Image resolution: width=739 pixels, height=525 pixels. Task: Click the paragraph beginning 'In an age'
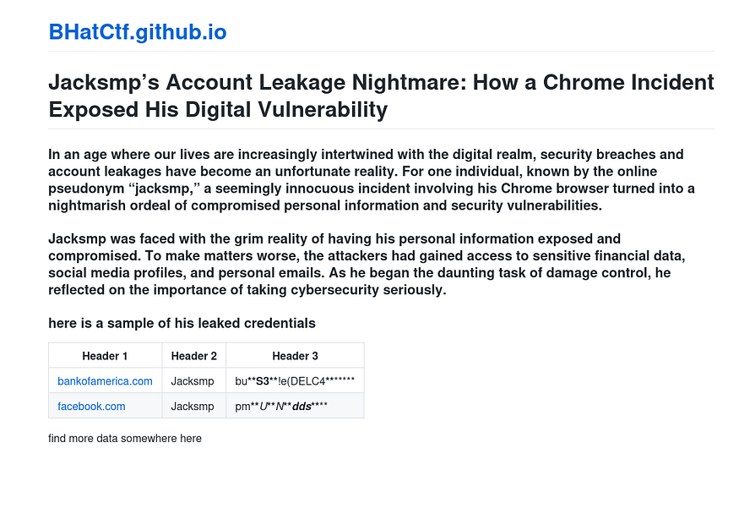click(x=372, y=179)
